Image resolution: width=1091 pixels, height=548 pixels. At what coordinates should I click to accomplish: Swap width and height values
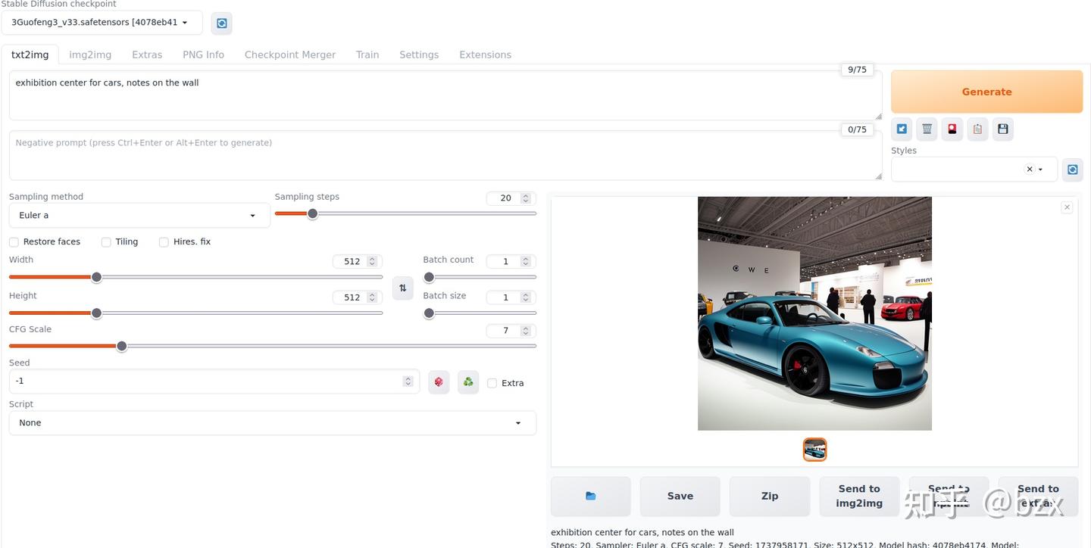coord(403,288)
